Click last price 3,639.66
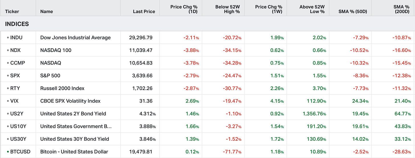Image resolution: width=415 pixels, height=158 pixels. coord(143,76)
